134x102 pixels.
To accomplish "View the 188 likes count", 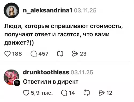I will tap(17, 54).
